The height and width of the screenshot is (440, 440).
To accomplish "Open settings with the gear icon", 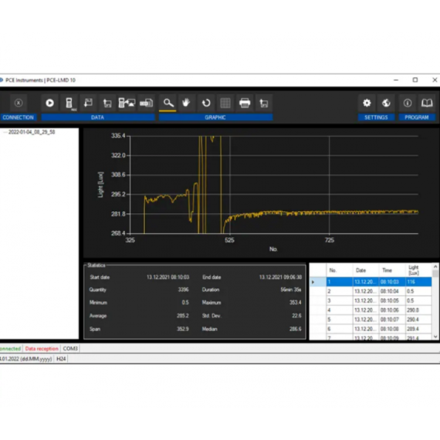I will pyautogui.click(x=367, y=103).
